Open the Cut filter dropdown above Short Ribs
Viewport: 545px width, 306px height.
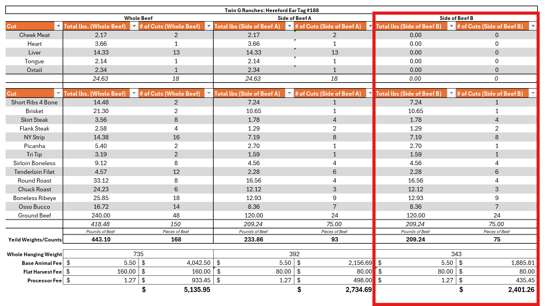(x=58, y=93)
